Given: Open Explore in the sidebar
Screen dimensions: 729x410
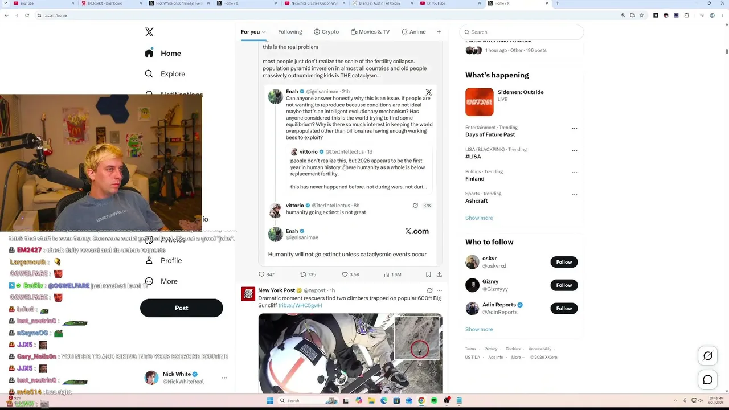Looking at the screenshot, I should pyautogui.click(x=165, y=74).
